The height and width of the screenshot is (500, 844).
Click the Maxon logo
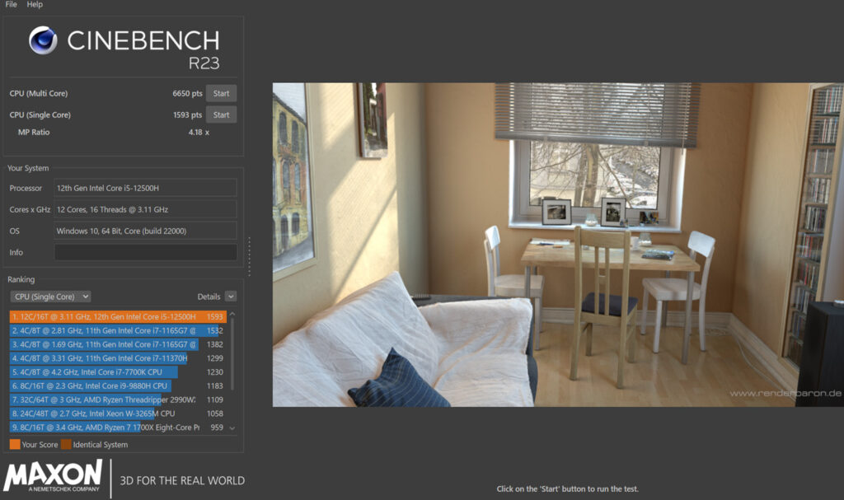pos(53,475)
